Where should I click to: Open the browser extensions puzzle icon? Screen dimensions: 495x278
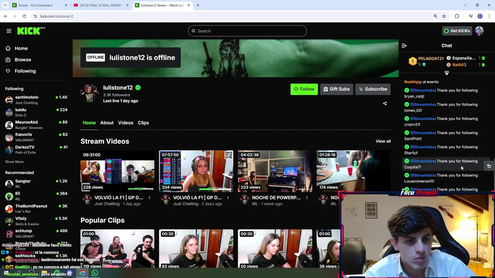pos(457,16)
